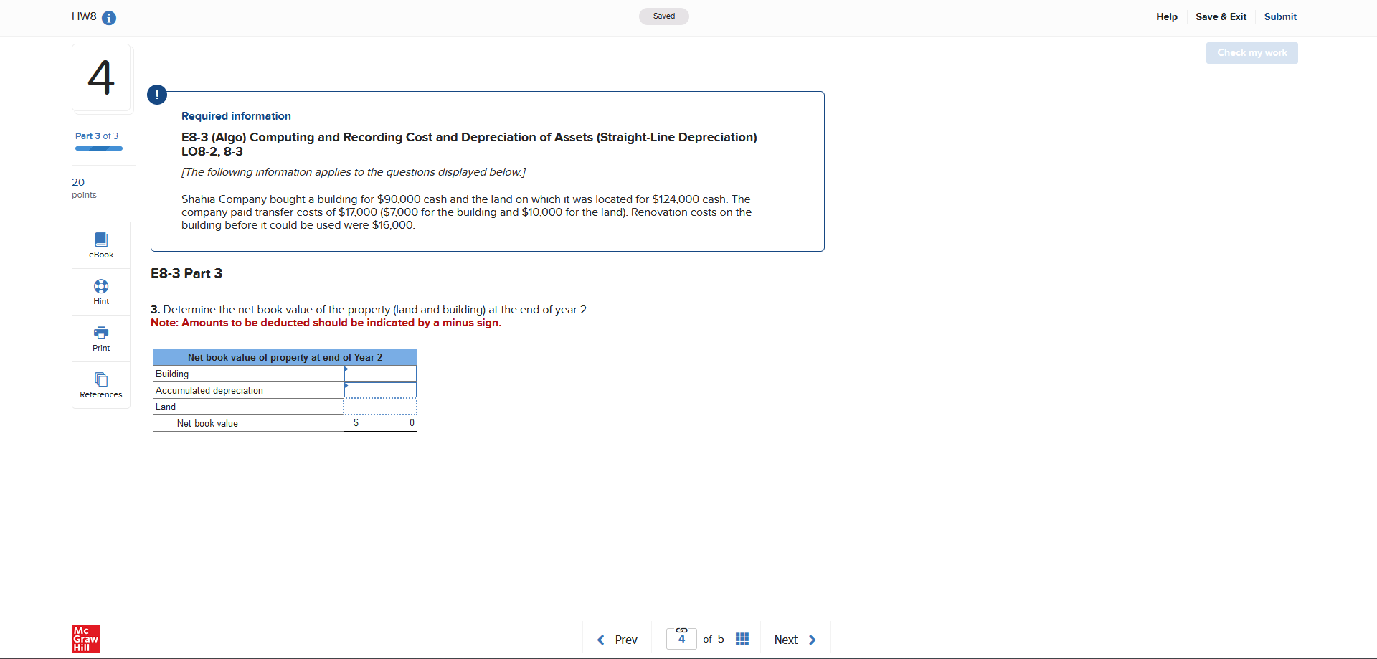
Task: Print the current question
Action: coord(100,338)
